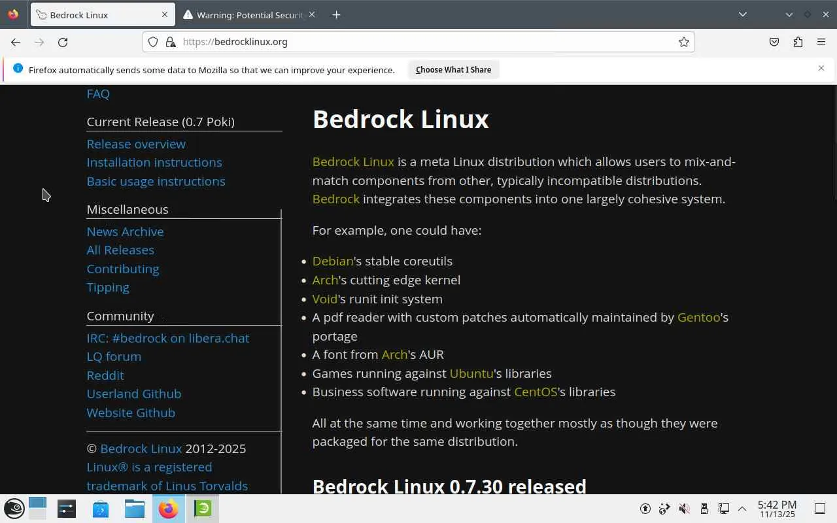Click the bedrocklinux.org address bar
Viewport: 837px width, 523px height.
point(418,42)
